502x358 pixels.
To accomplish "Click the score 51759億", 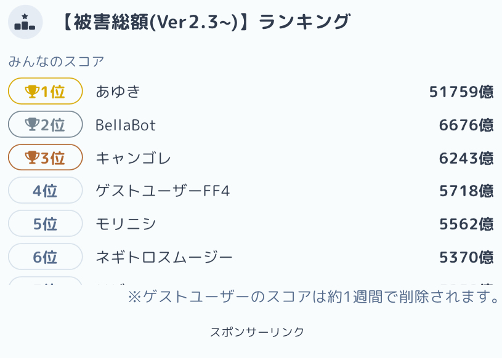I will (461, 92).
